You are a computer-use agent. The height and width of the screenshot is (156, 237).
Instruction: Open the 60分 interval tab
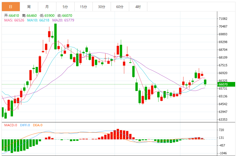[120, 7]
